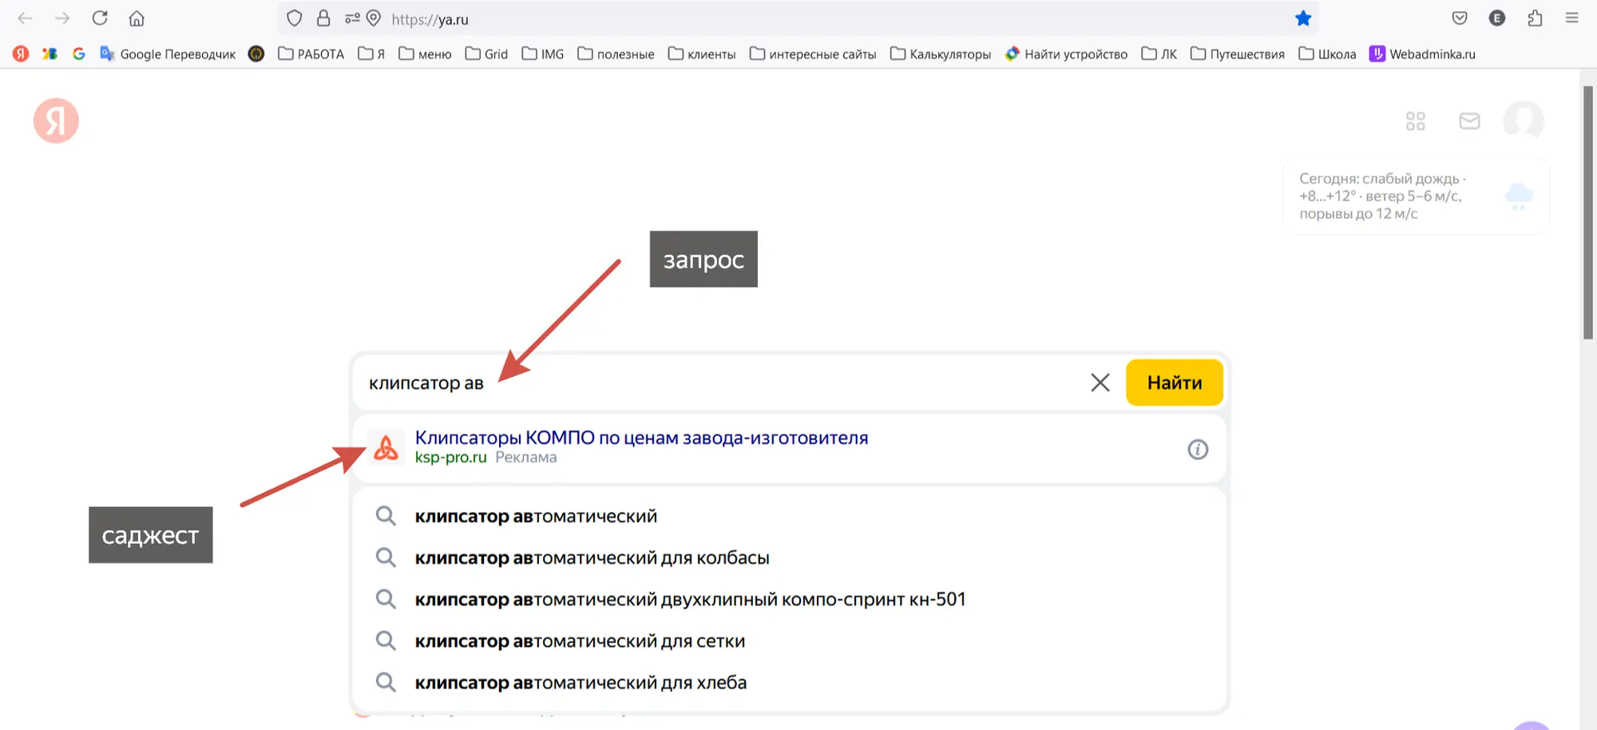Open Yandex services grid icon
This screenshot has height=730, width=1597.
pyautogui.click(x=1415, y=121)
